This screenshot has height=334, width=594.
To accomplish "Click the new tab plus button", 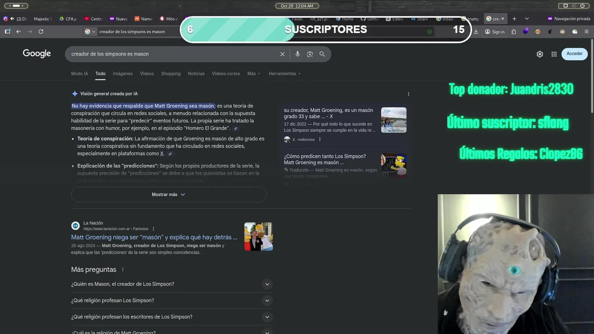I will (x=514, y=19).
